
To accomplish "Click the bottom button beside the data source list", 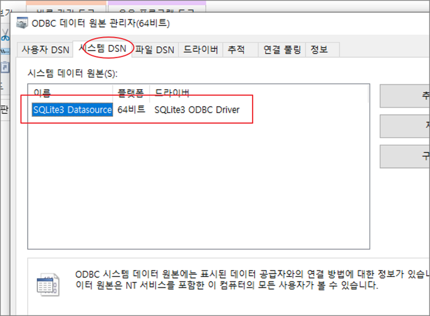I will pos(405,156).
